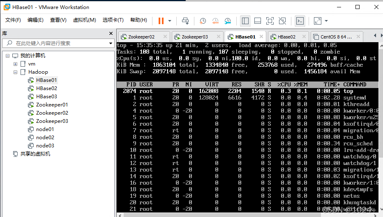This screenshot has height=217, width=383.
Task: Toggle the thumbnail bar icon
Action: coord(258,21)
